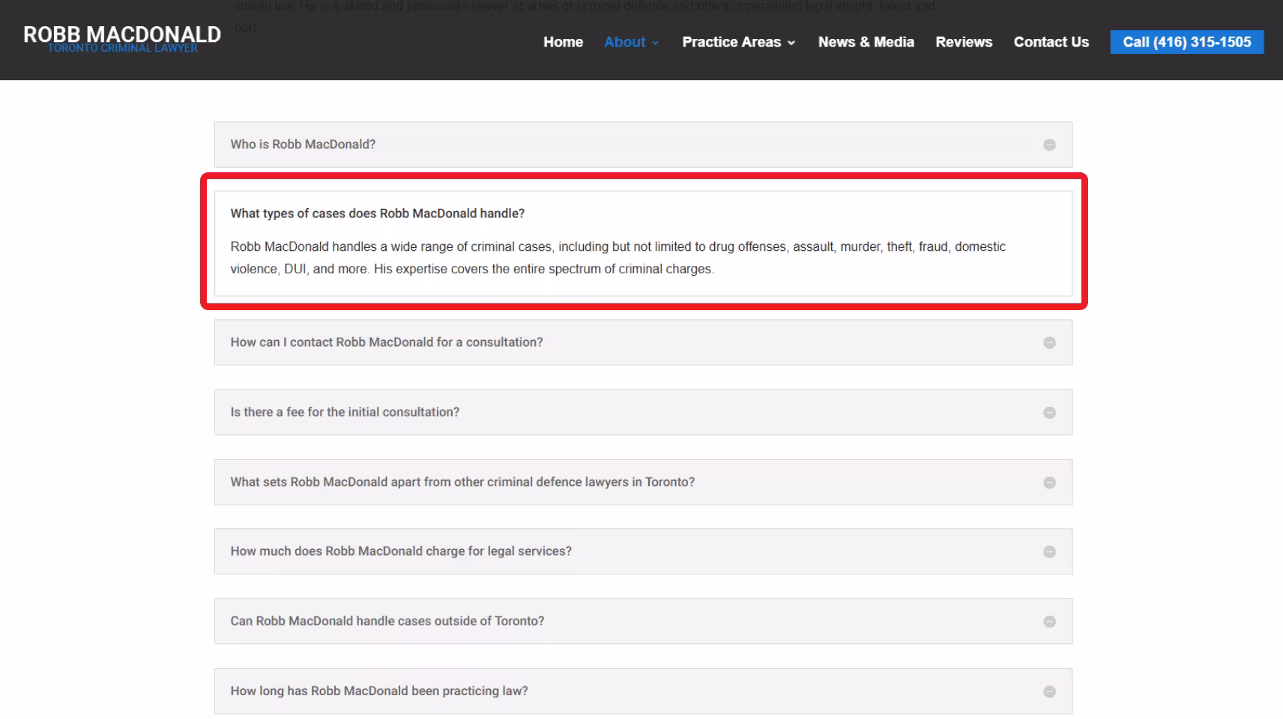Image resolution: width=1283 pixels, height=719 pixels.
Task: Click toggle icon on initial consultation fee row
Action: (1049, 413)
